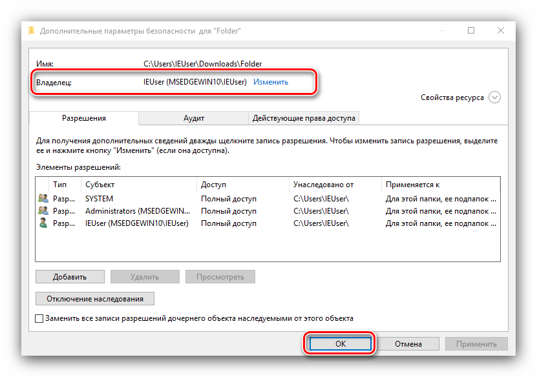
Task: Click Для этой папки text in SYSTEM row
Action: tap(441, 199)
